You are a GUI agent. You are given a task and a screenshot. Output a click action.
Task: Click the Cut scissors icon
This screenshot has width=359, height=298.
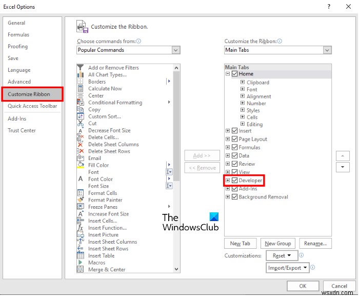80,123
